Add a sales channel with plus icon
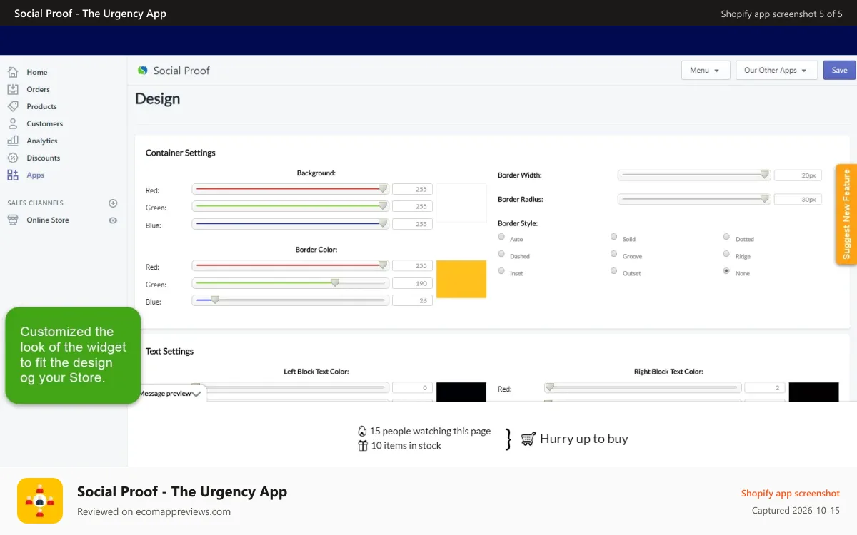 click(x=113, y=203)
